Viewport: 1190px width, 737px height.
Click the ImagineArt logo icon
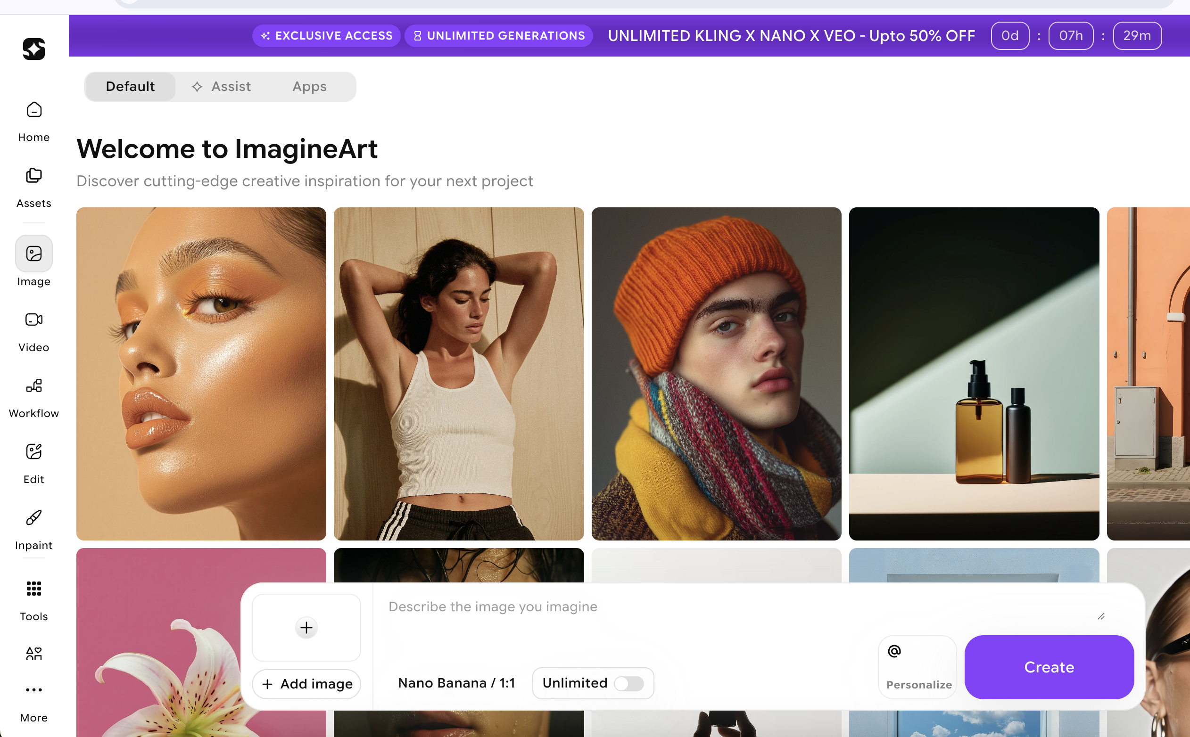coord(33,49)
